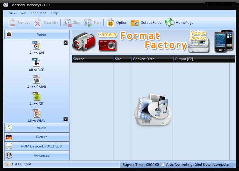Click the All to AVI text label
239x171 pixels.
pos(36,53)
